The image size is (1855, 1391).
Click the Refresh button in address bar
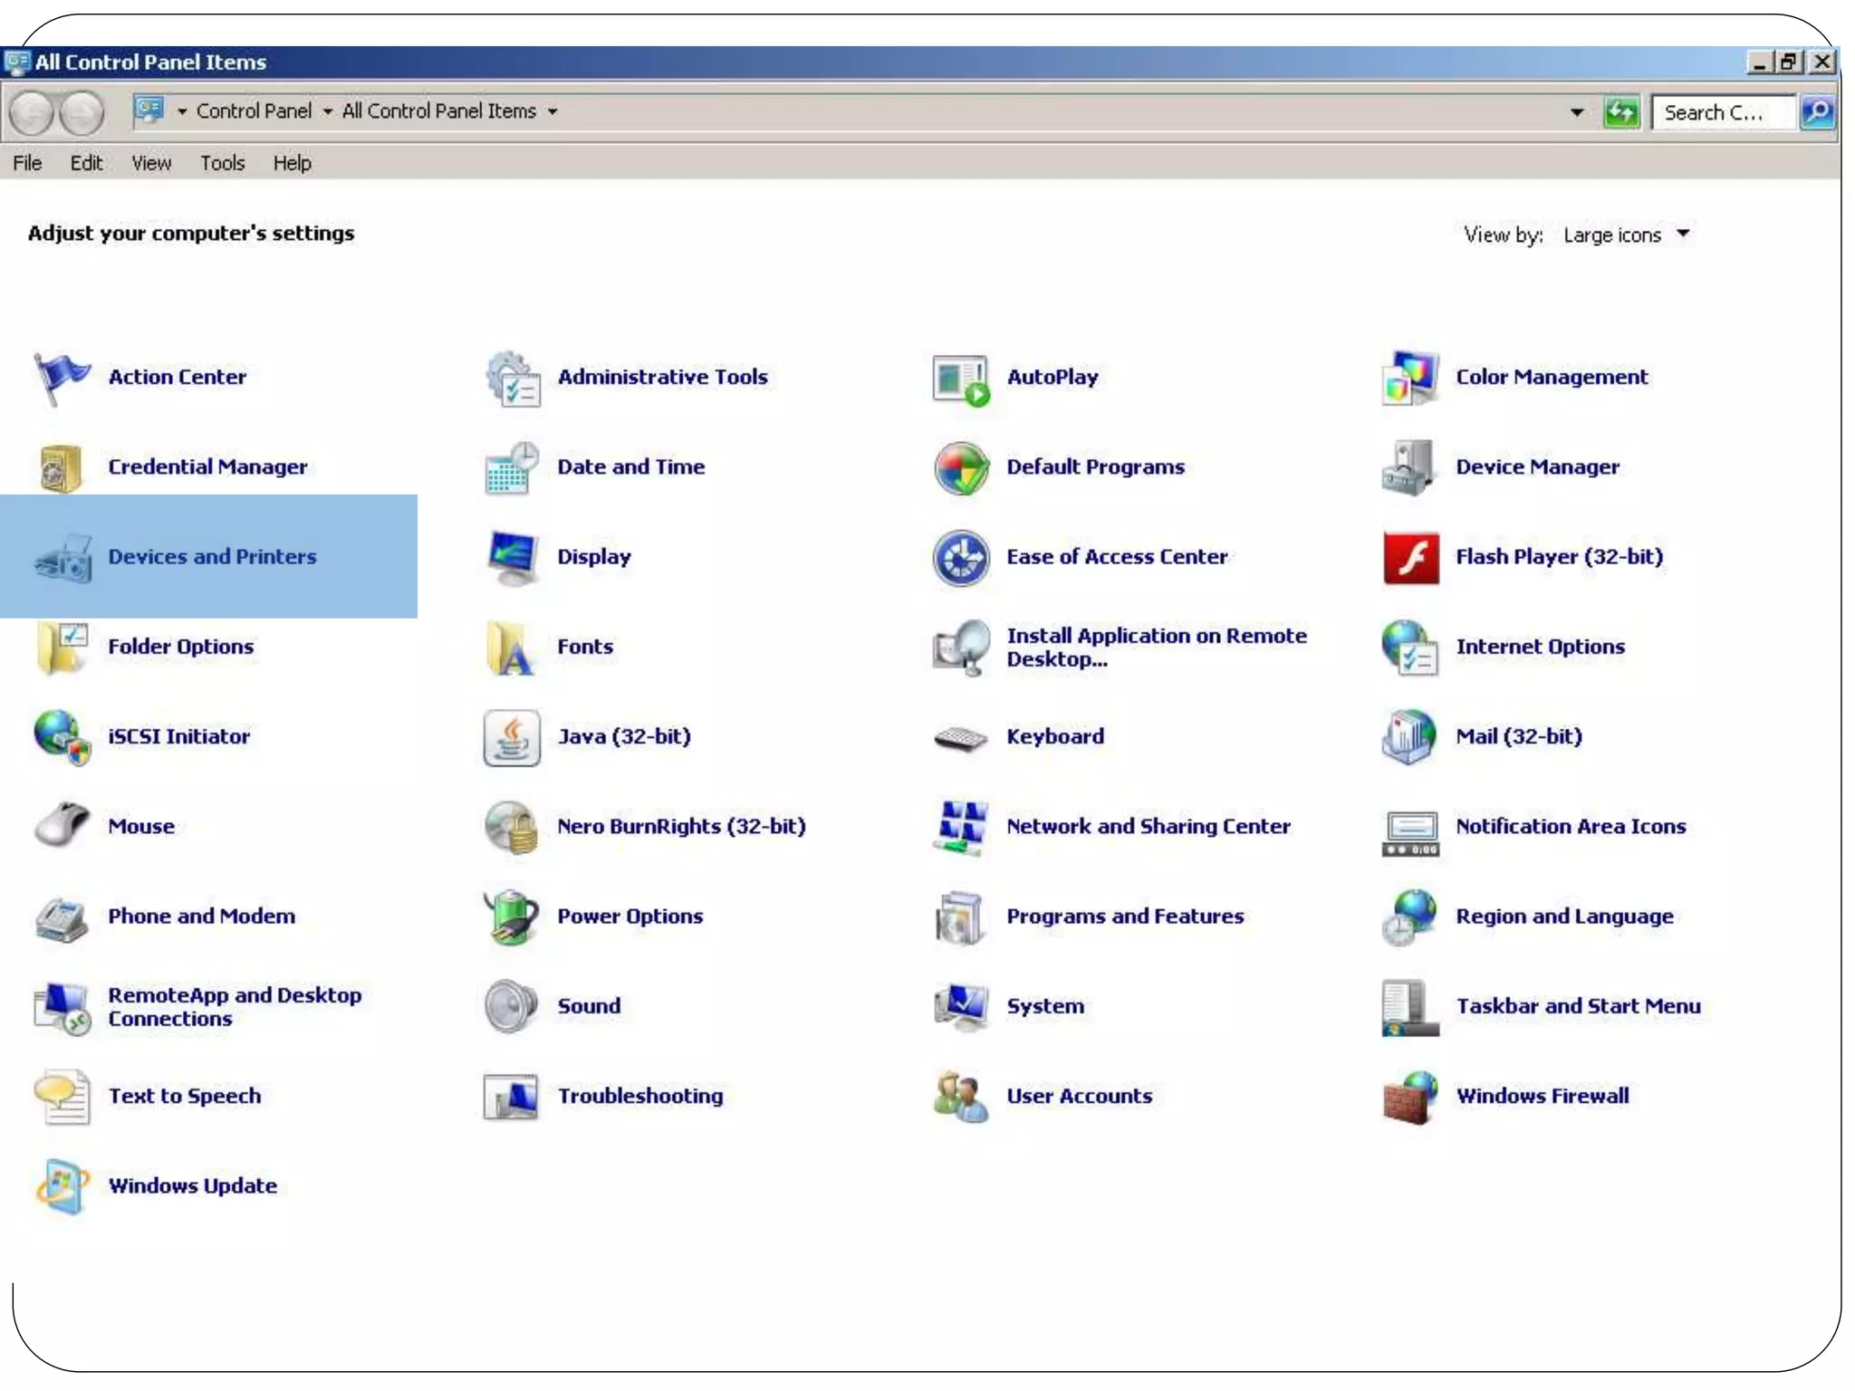tap(1621, 112)
